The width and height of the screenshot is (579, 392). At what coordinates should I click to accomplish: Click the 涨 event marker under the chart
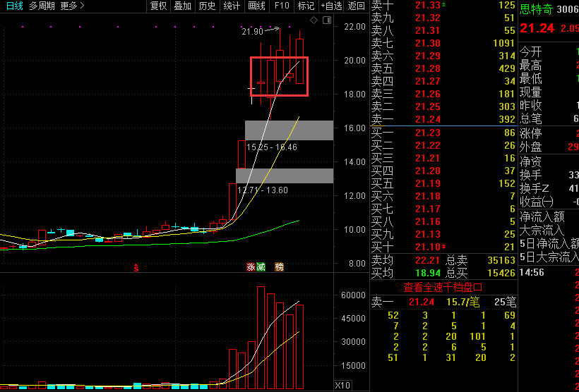(x=251, y=267)
